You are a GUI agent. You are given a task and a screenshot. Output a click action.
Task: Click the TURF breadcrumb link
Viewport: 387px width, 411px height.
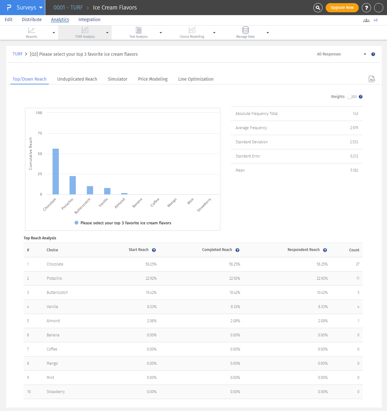(x=18, y=54)
